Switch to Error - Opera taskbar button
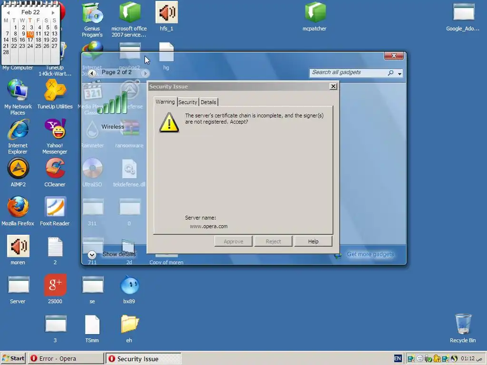The height and width of the screenshot is (365, 487). [66, 358]
